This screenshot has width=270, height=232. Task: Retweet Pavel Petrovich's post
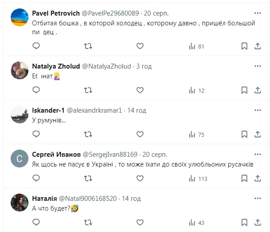[x=88, y=46]
